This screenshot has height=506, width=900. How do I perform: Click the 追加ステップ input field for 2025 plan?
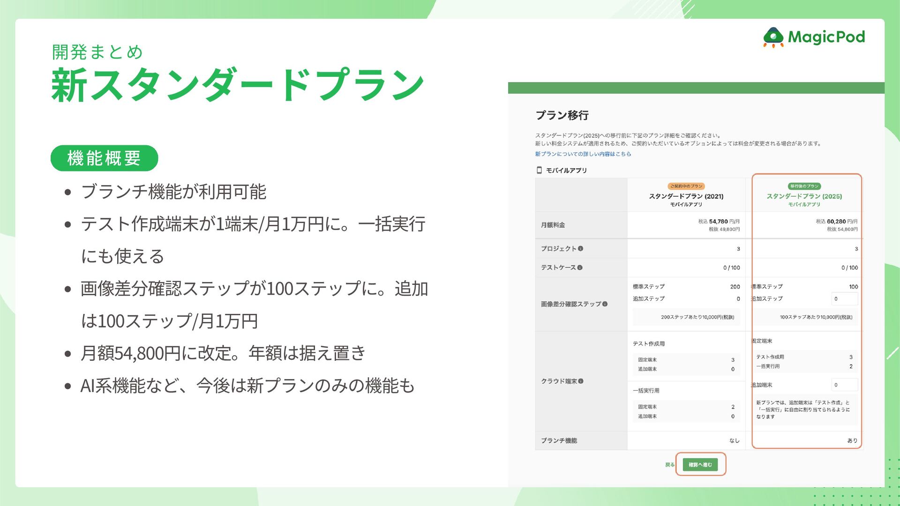click(x=844, y=299)
